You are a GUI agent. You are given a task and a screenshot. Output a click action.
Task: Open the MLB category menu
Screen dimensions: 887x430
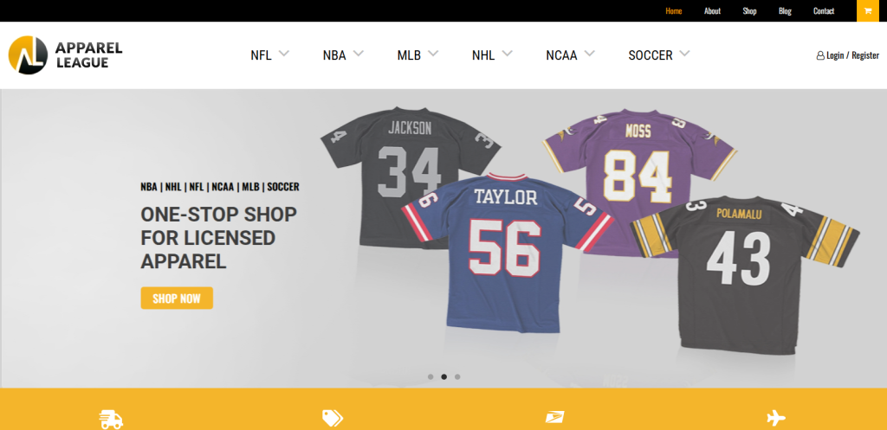[418, 55]
